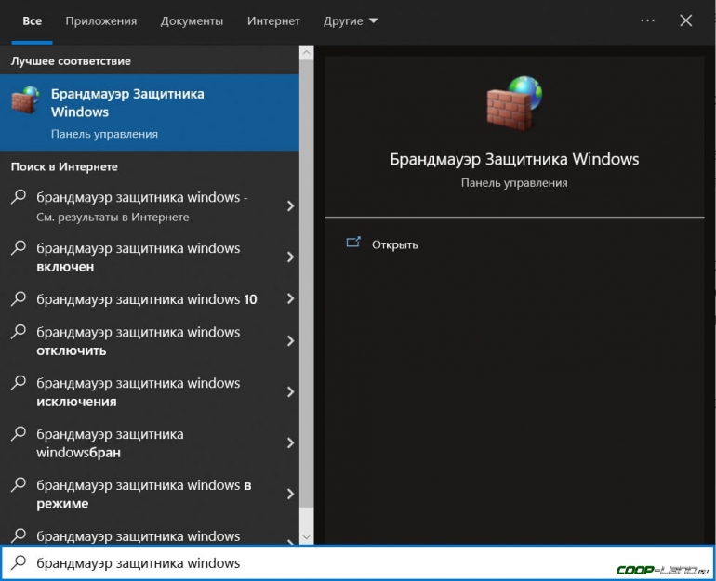Switch to the Приложения tab

100,20
